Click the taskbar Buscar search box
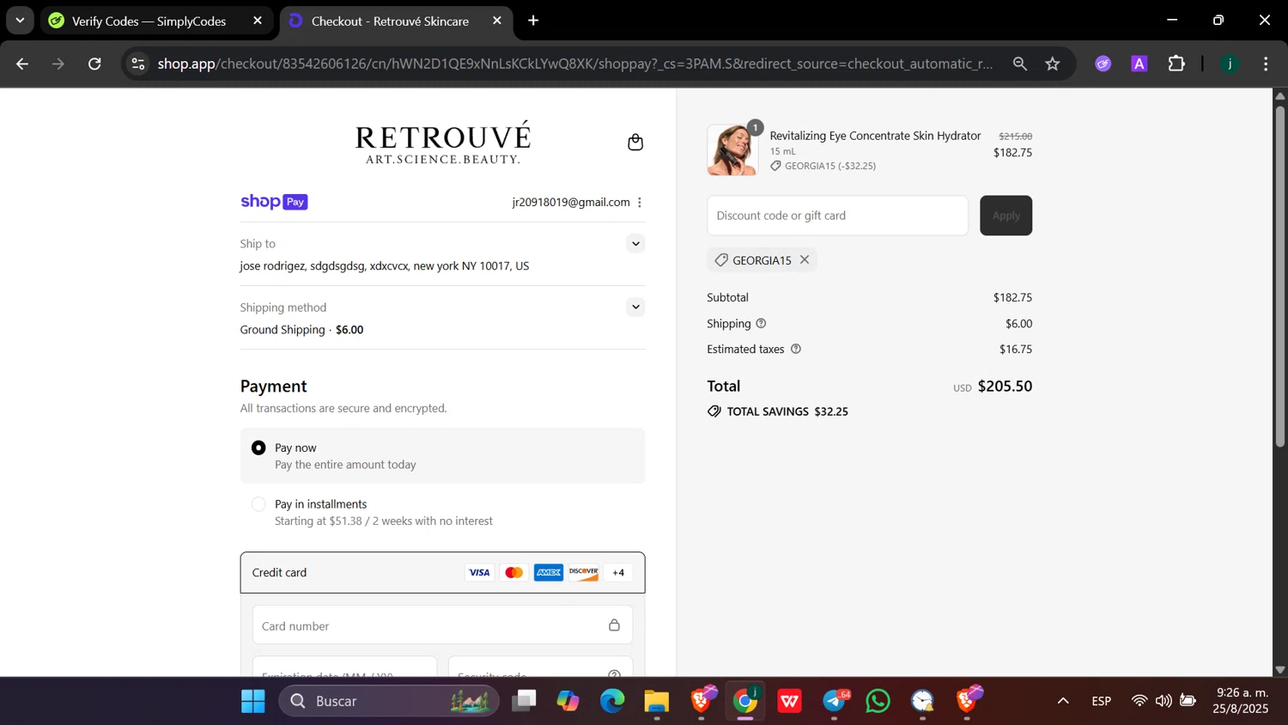 pyautogui.click(x=388, y=702)
